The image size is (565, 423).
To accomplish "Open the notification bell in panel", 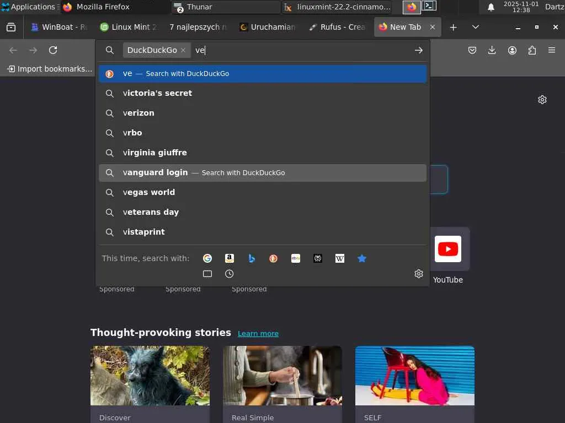I will [x=491, y=7].
